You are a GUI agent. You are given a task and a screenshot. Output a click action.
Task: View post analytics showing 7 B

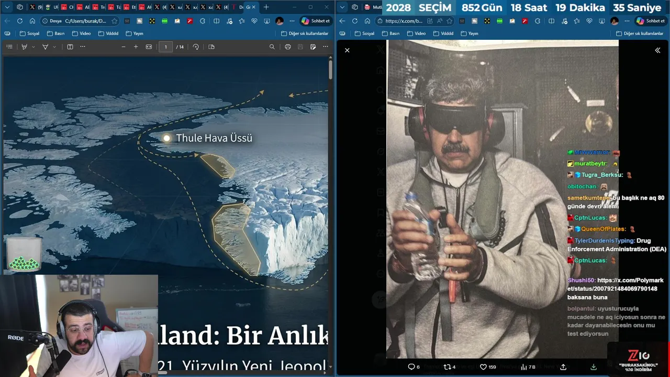(528, 367)
